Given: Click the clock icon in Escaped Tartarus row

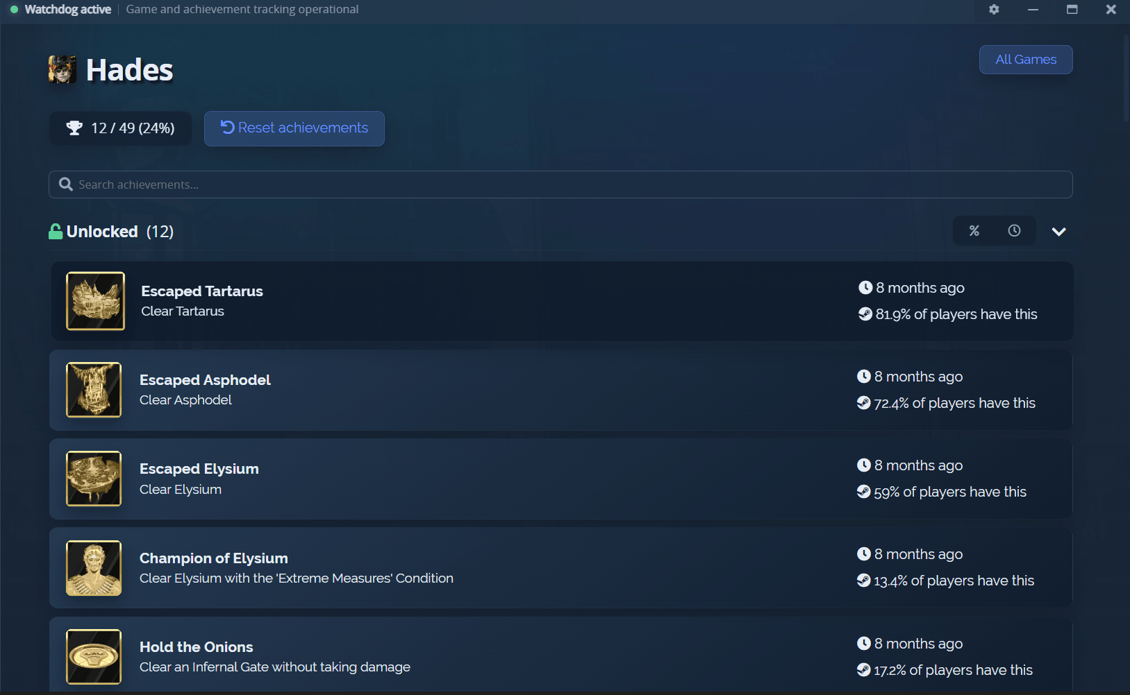Looking at the screenshot, I should [865, 288].
